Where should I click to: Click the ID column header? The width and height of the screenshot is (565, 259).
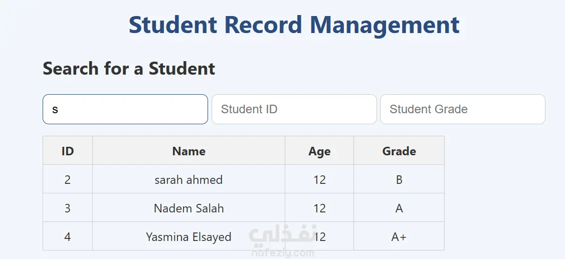pos(68,151)
